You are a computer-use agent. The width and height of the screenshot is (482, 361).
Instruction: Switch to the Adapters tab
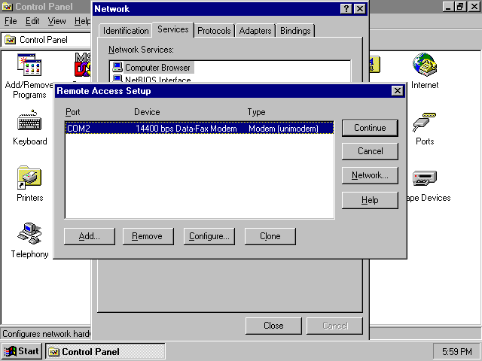coord(255,31)
